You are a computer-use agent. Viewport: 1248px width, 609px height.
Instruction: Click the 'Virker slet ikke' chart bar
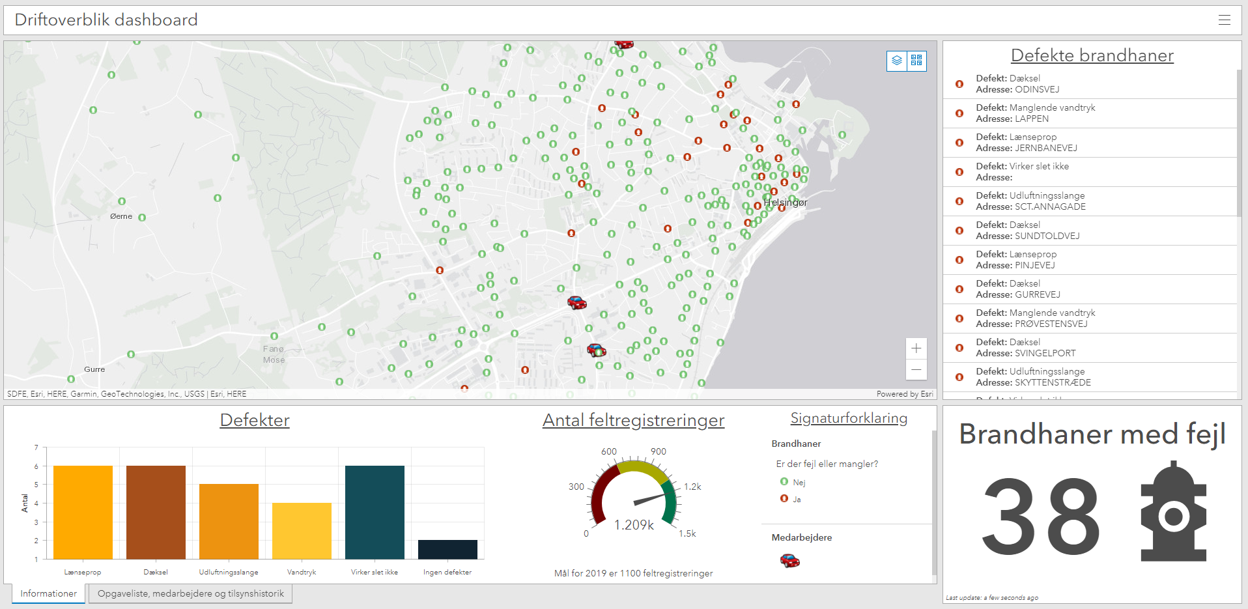click(x=375, y=512)
